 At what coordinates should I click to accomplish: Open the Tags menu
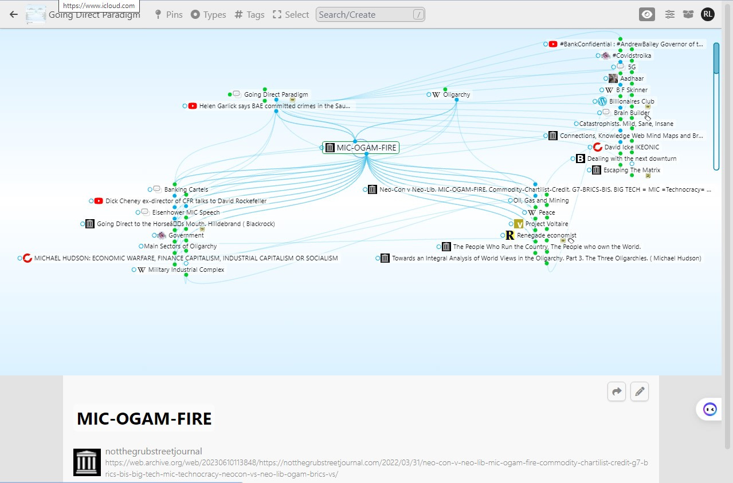(x=249, y=15)
